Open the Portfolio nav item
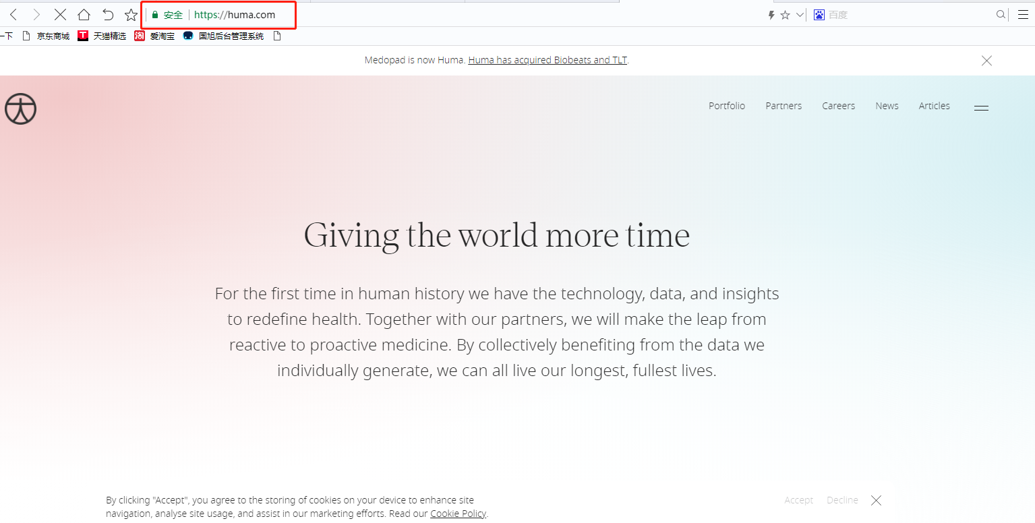This screenshot has height=523, width=1035. (726, 106)
